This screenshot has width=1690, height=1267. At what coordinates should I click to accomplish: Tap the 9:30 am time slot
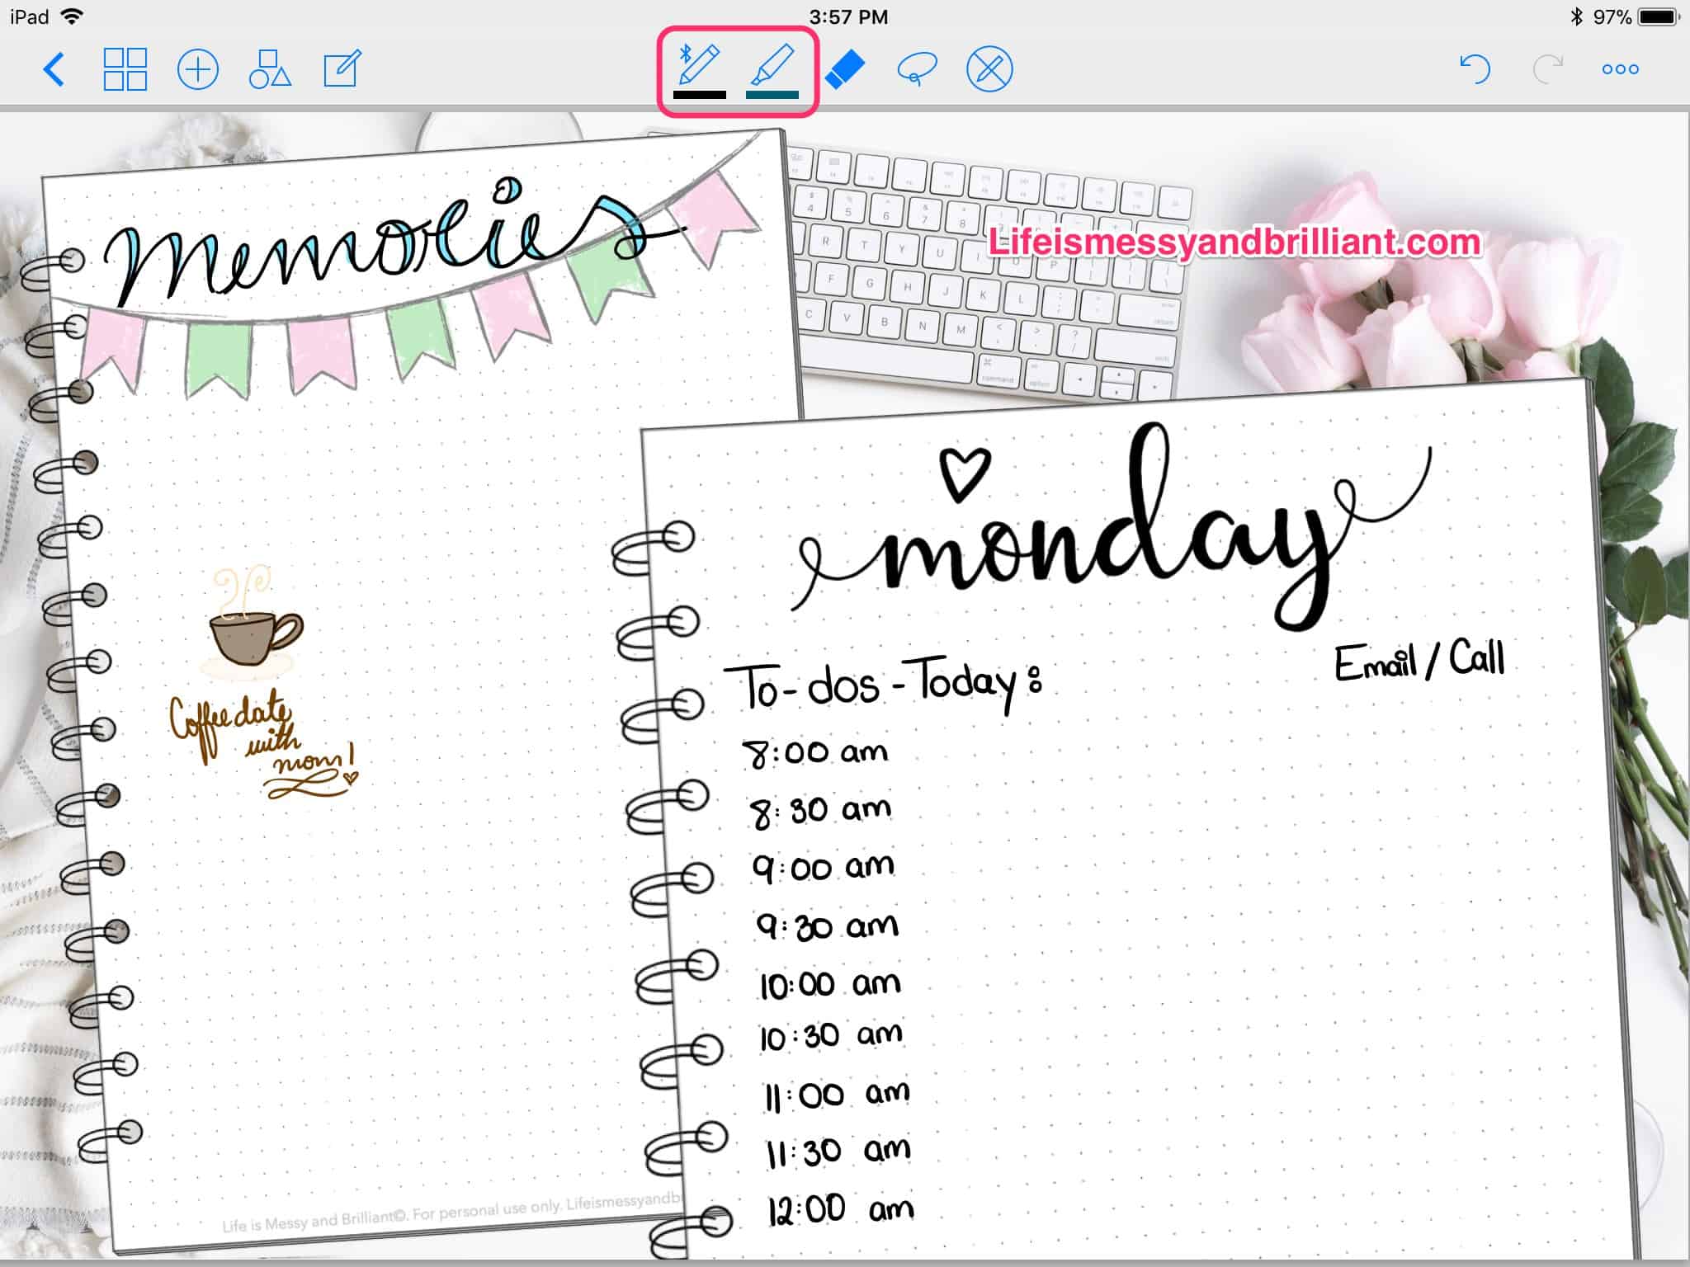(x=827, y=926)
